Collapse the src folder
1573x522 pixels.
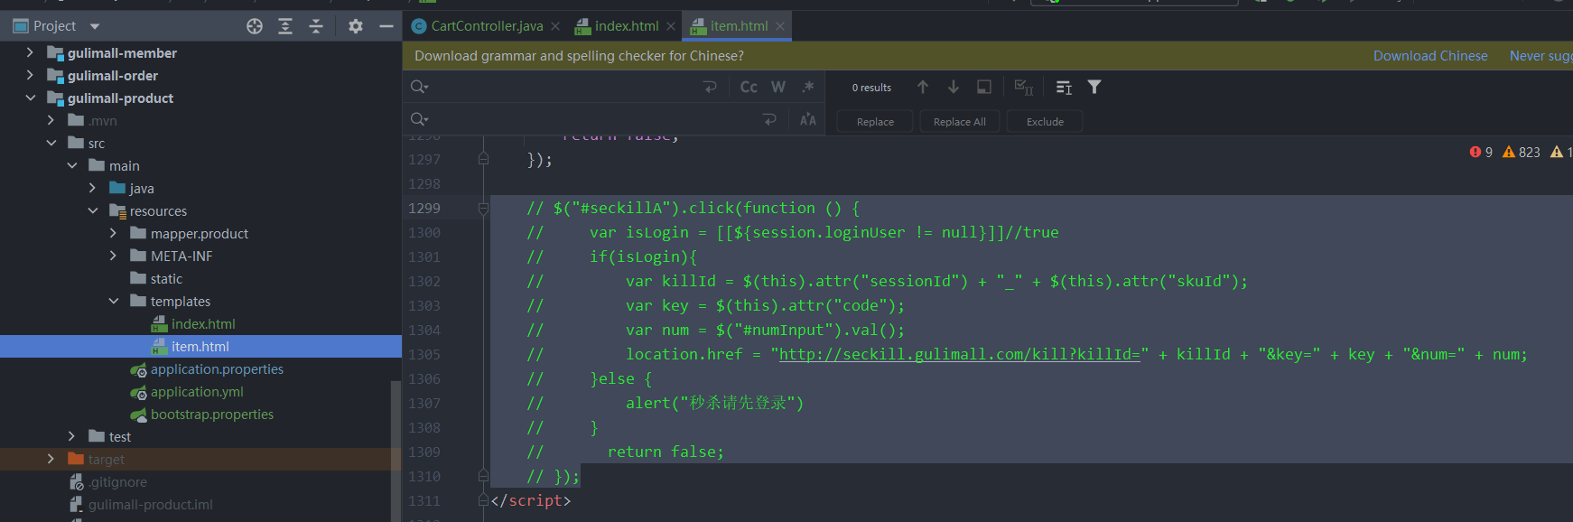(x=51, y=143)
